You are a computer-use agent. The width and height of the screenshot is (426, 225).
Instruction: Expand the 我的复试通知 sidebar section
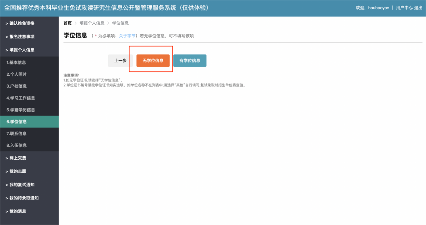29,184
